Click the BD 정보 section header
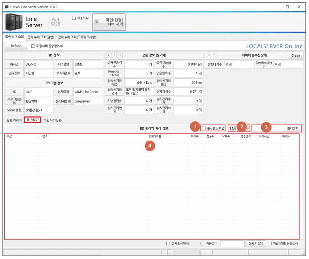The width and height of the screenshot is (309, 259). (x=54, y=55)
